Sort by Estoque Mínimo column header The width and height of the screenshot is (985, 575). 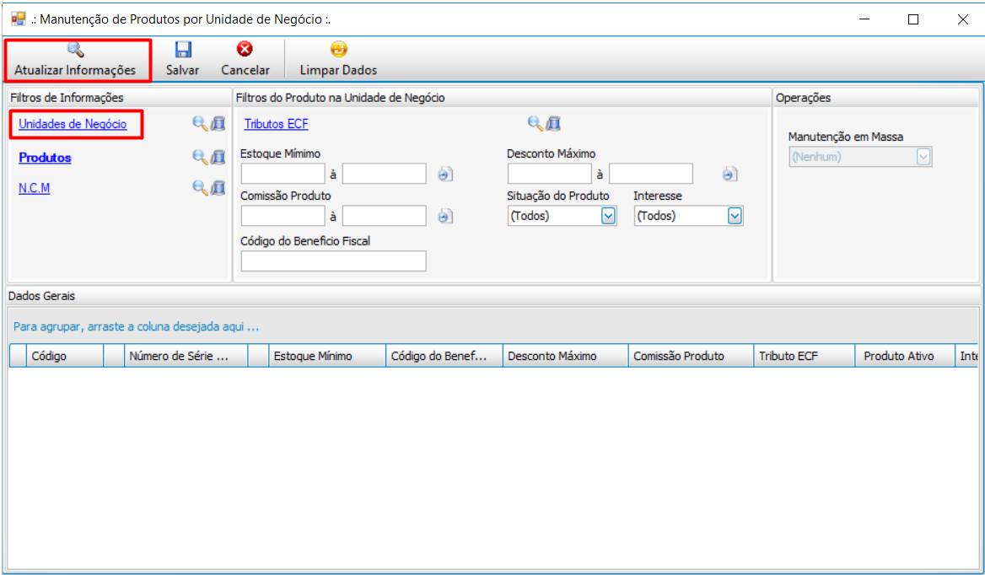click(x=326, y=356)
